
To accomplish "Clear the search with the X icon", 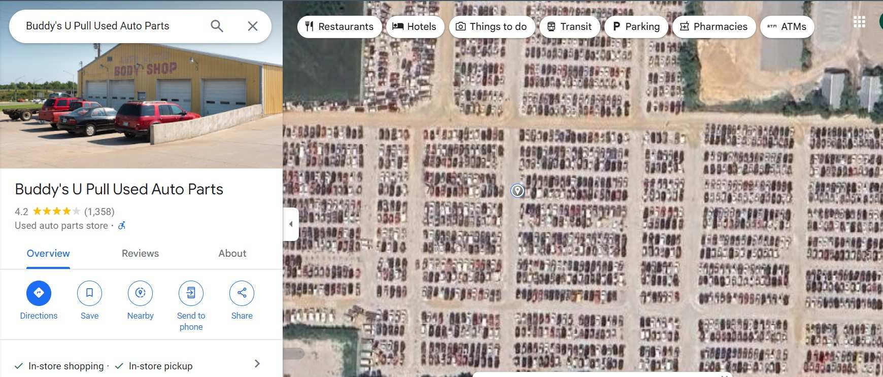I will coord(253,26).
